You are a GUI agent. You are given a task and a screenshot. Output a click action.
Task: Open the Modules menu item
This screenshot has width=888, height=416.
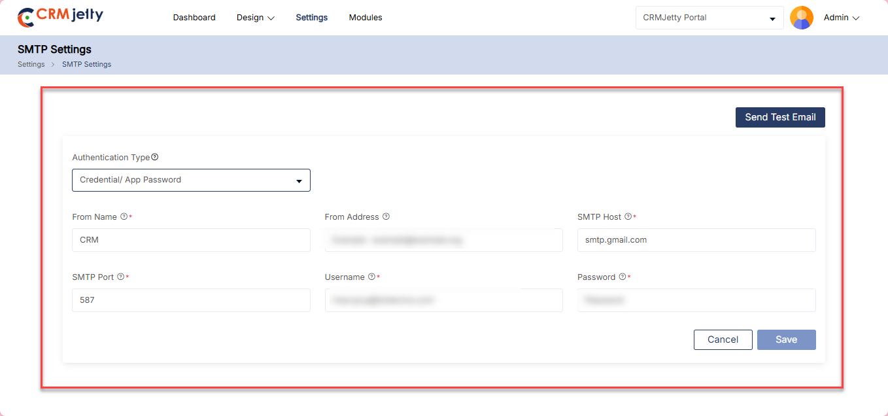tap(366, 18)
